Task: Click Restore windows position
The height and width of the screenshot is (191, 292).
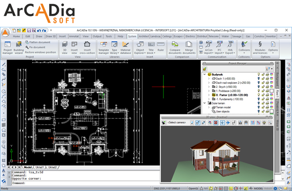Action: tap(40, 52)
